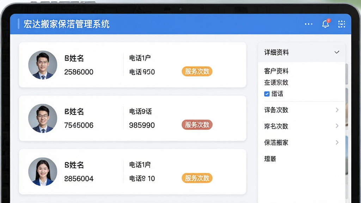Open the notification bell
Screen dimensions: 361x203
click(x=325, y=24)
